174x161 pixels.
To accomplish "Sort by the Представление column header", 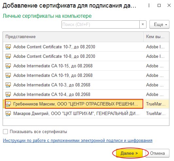I will [73, 37].
